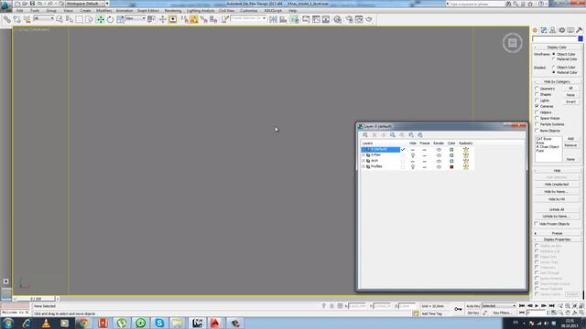586x329 pixels.
Task: Toggle hide lightbulb for Profiles layer
Action: point(413,166)
